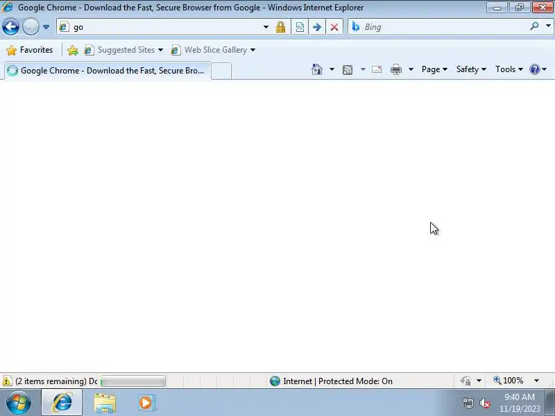Open the Help question mark menu

click(x=538, y=69)
